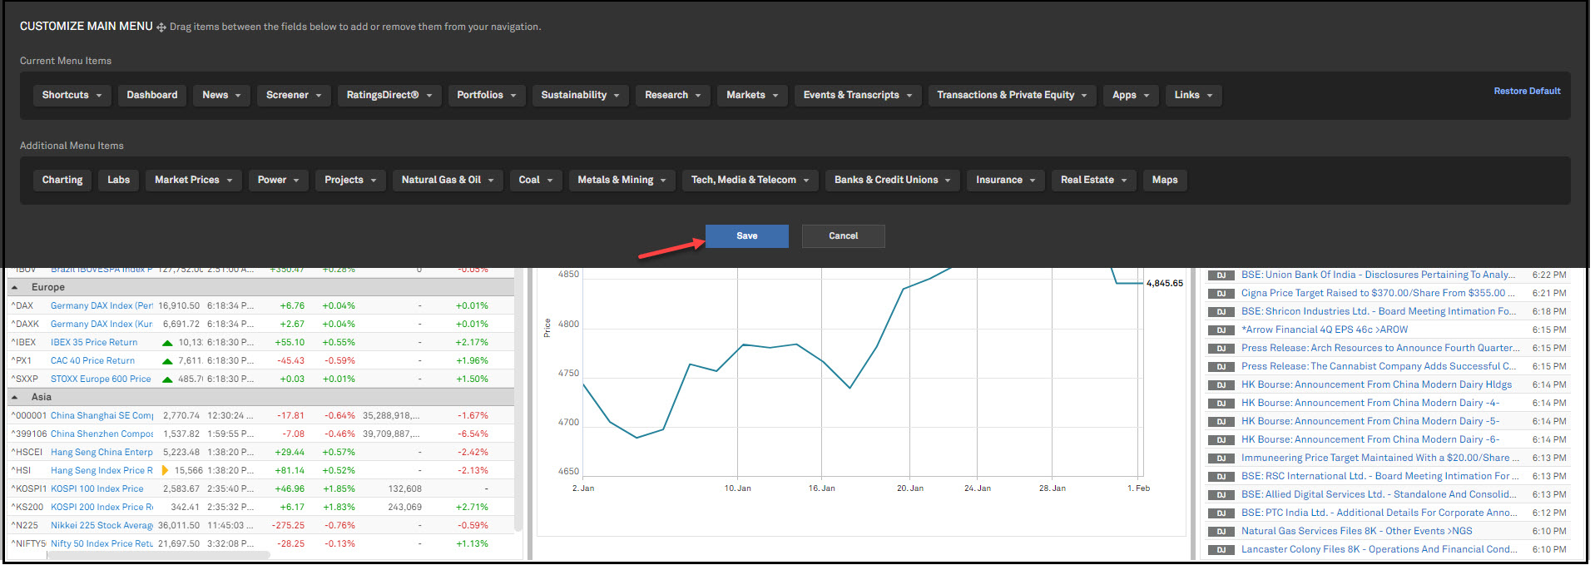Collapse the Asia index group
Viewport: 1595px width, 570px height.
pos(15,398)
